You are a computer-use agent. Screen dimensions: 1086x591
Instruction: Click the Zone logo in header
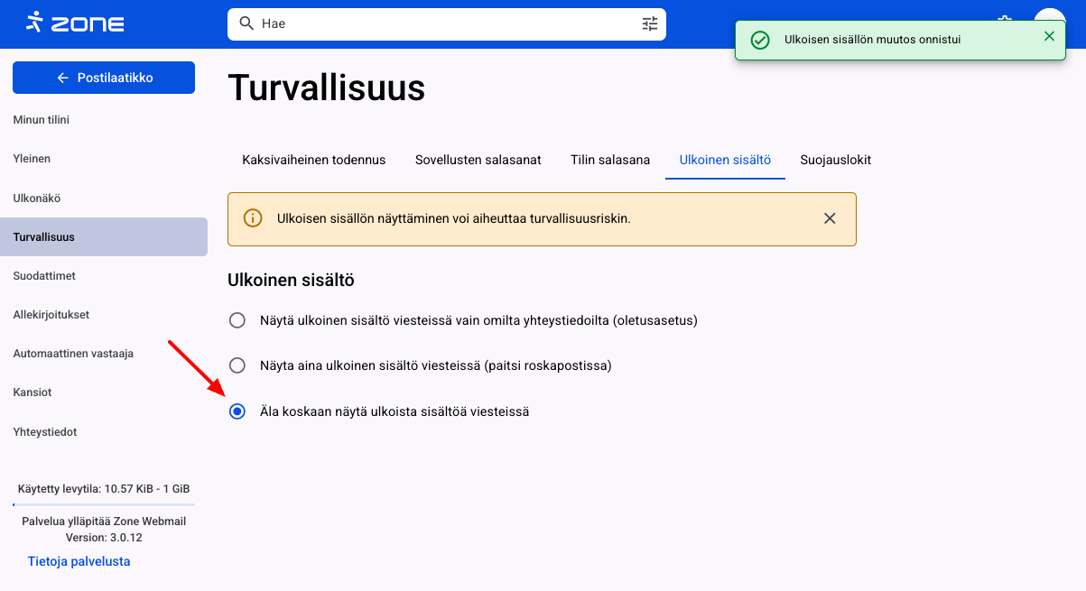coord(75,23)
